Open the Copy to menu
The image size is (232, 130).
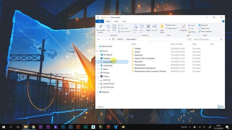pos(141,29)
